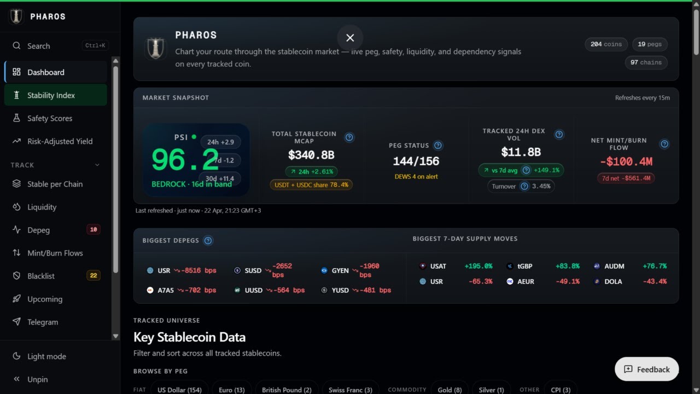
Task: Close the banner with the X button
Action: pos(350,38)
